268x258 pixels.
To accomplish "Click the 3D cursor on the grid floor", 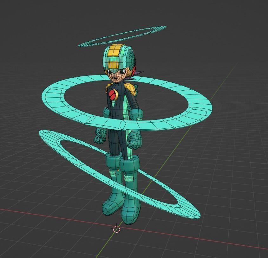I will click(117, 229).
